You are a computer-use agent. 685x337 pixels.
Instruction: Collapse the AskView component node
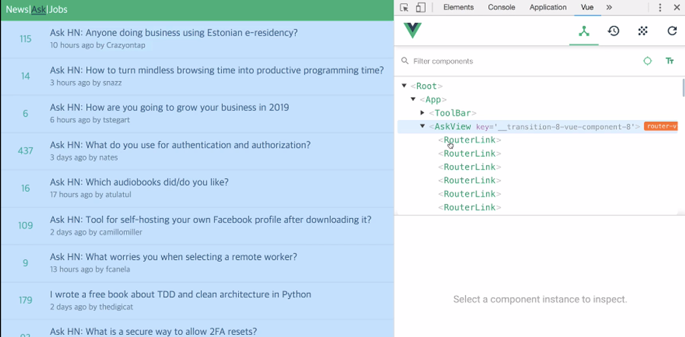422,126
